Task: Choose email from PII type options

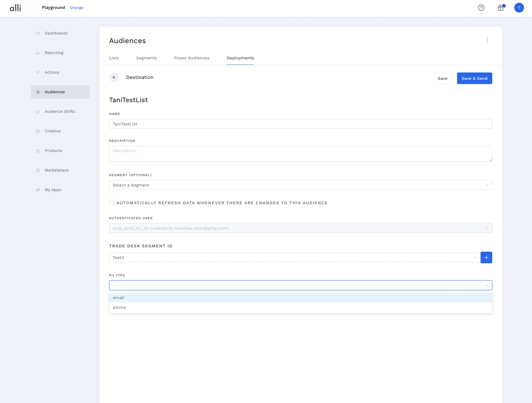Action: point(119,298)
